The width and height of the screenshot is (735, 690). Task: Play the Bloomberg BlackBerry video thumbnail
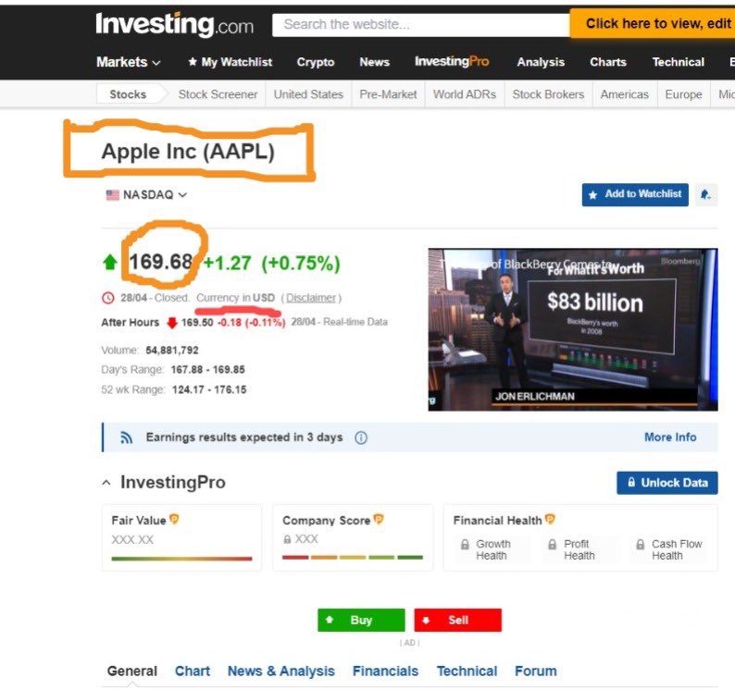click(573, 330)
